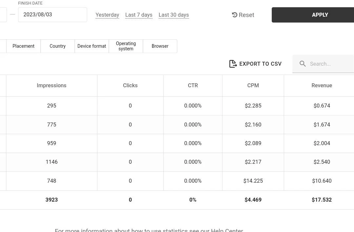Click the Impressions value 775
Image resolution: width=354 pixels, height=232 pixels.
coord(51,125)
